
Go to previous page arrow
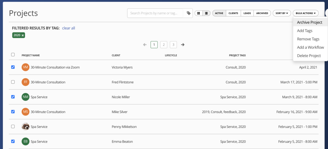click(145, 45)
